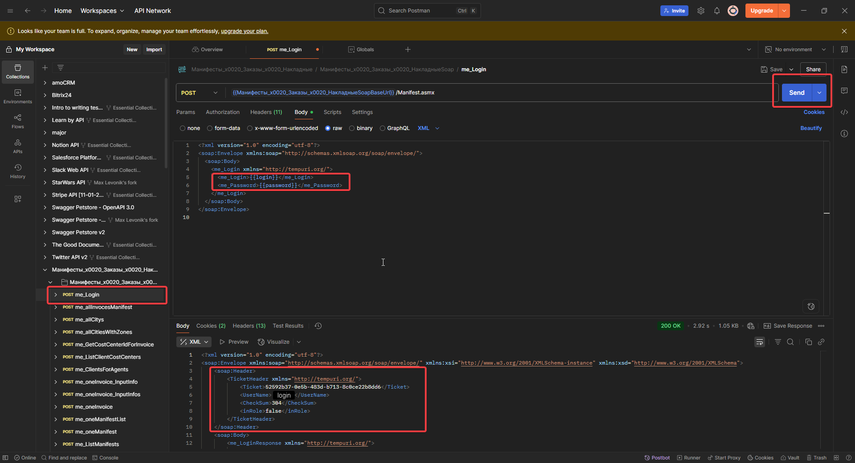Screen dimensions: 855x463
Task: Select the GraphQL body type
Action: 395,128
